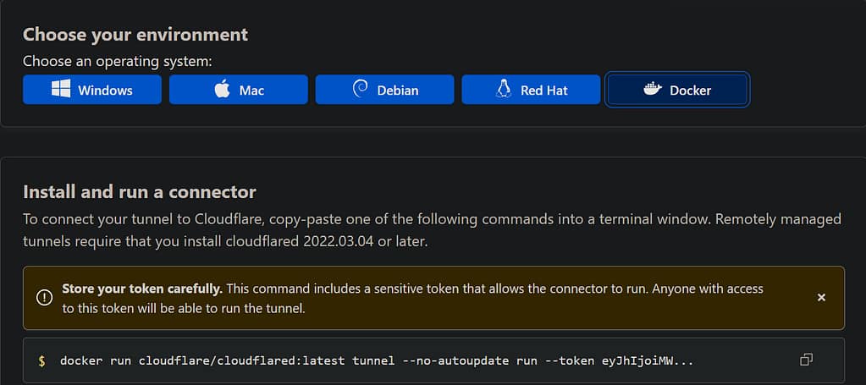Click the Debian swirl icon
Viewport: 866px width, 385px height.
click(x=360, y=90)
